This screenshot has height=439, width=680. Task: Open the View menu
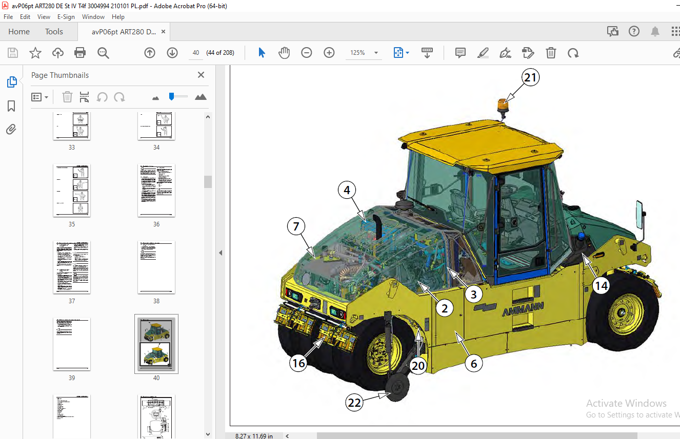pos(44,17)
